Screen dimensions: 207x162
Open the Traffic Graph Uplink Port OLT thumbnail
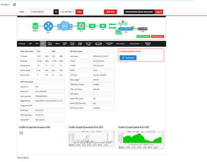point(141,140)
